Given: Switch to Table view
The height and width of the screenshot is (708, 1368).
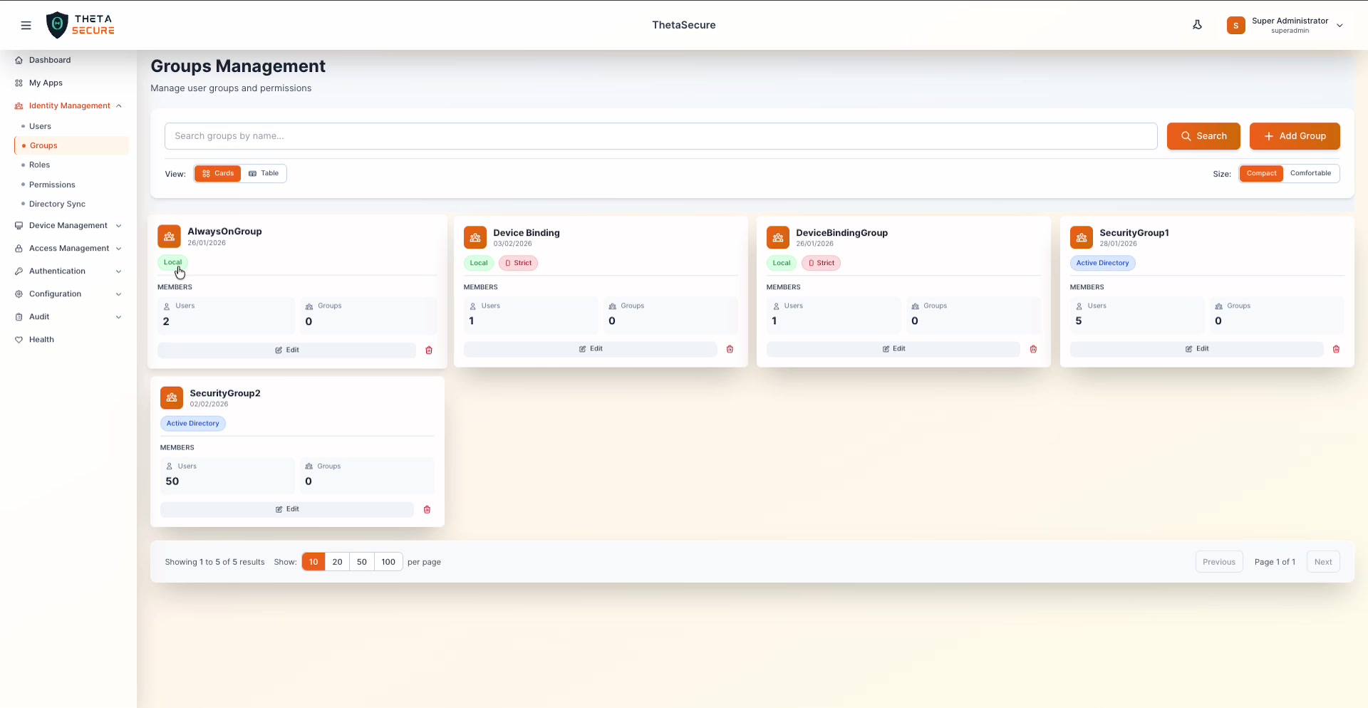Looking at the screenshot, I should pos(264,174).
